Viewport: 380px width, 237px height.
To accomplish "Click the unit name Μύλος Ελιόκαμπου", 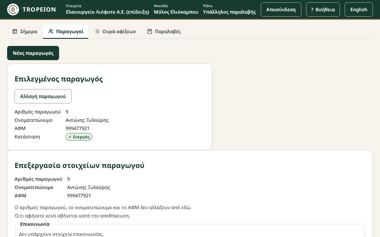I will [176, 12].
